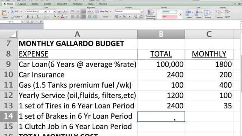Expand the cell styles gallery arrow

tap(180, 14)
